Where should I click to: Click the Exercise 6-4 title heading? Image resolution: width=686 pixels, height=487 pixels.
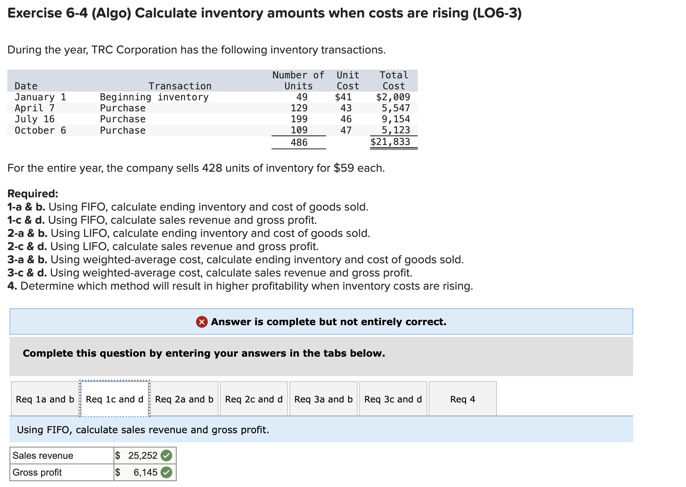pyautogui.click(x=265, y=13)
